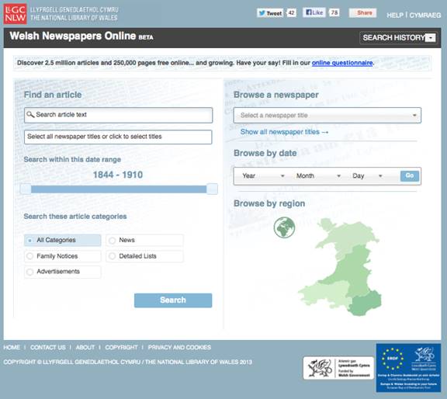Click the blue date range slider track
Image resolution: width=447 pixels, height=399 pixels.
pos(119,189)
